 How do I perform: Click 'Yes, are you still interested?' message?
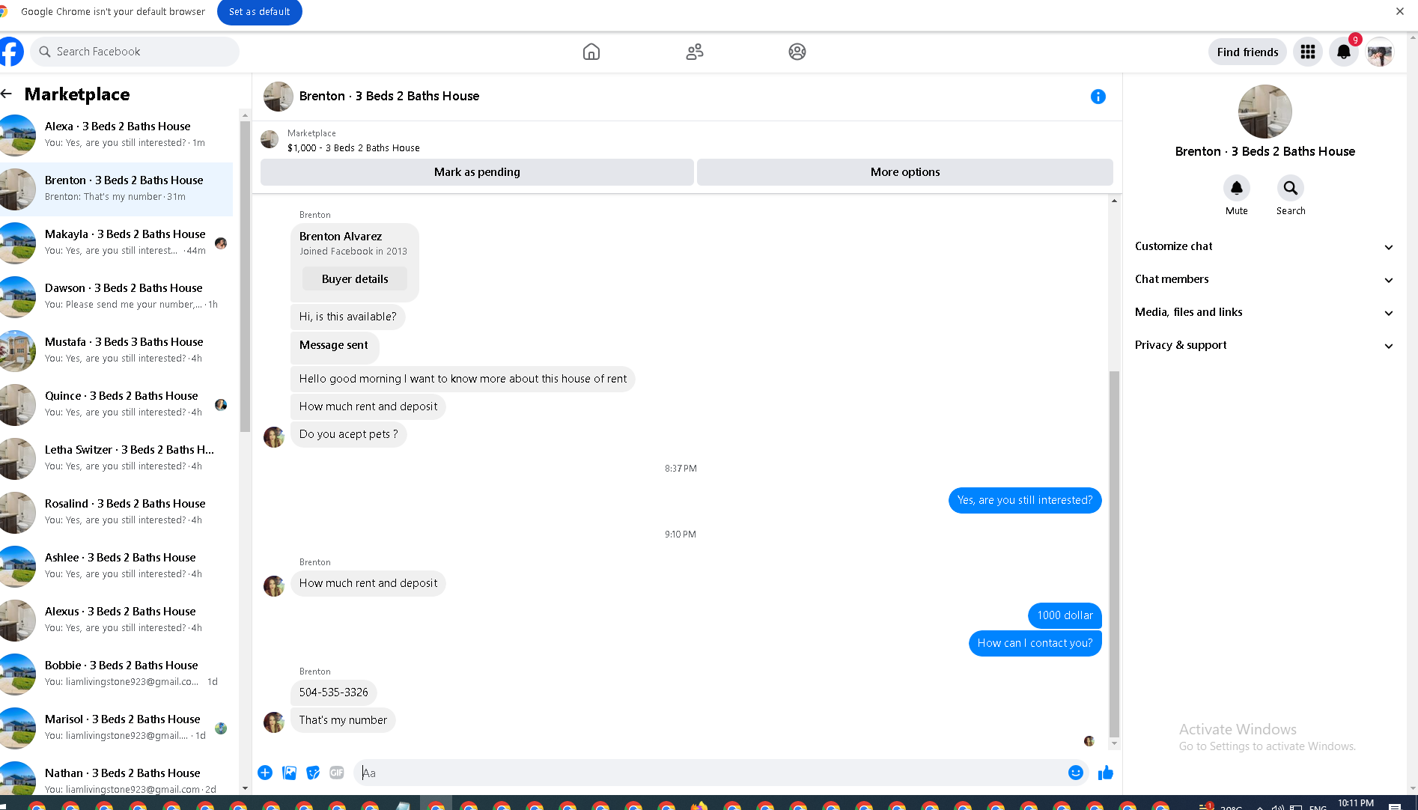point(1025,500)
